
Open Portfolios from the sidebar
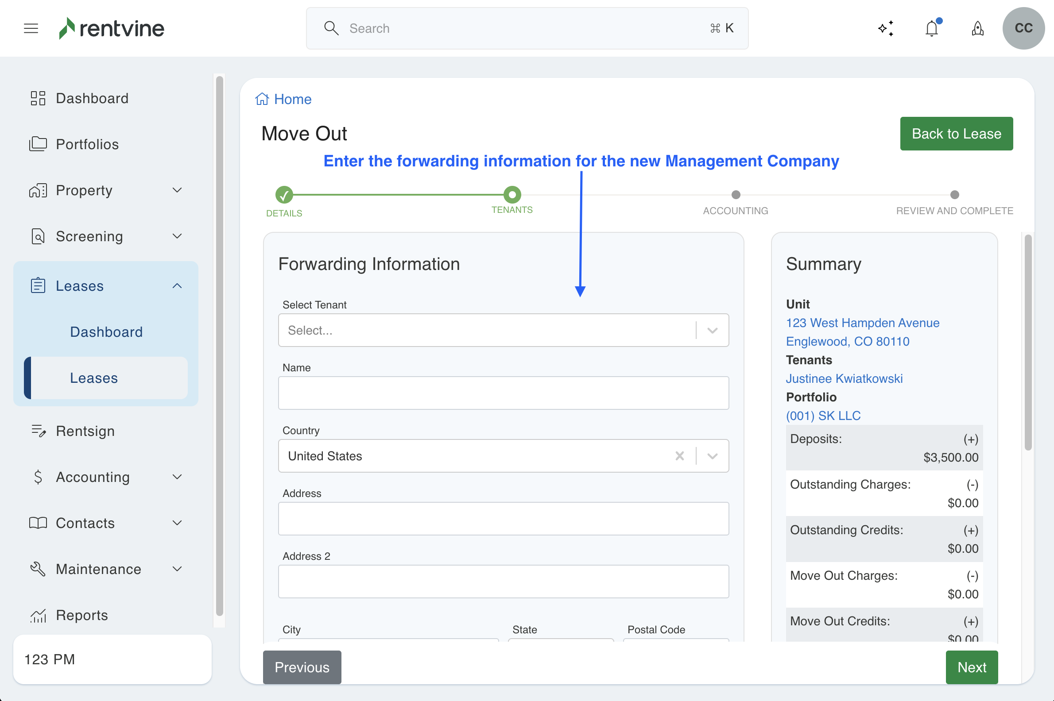click(87, 144)
